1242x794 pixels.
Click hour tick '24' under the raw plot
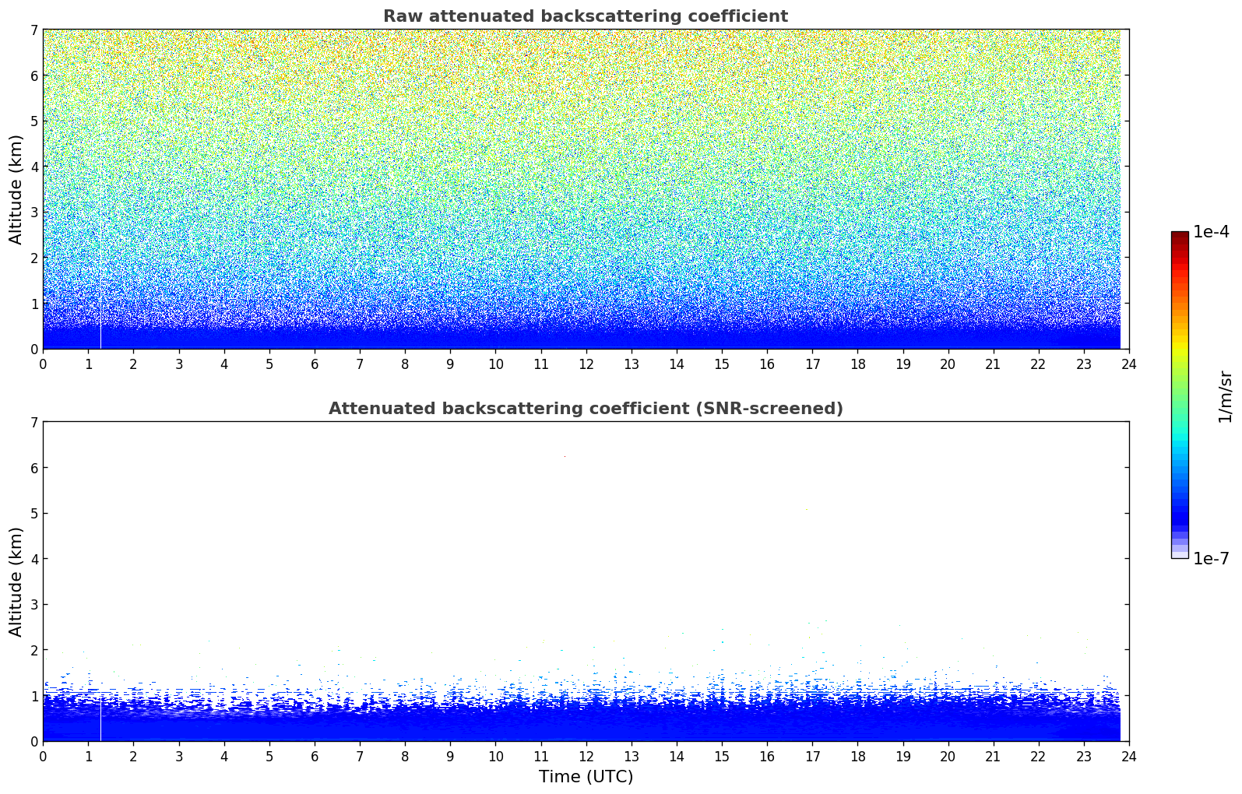1129,364
